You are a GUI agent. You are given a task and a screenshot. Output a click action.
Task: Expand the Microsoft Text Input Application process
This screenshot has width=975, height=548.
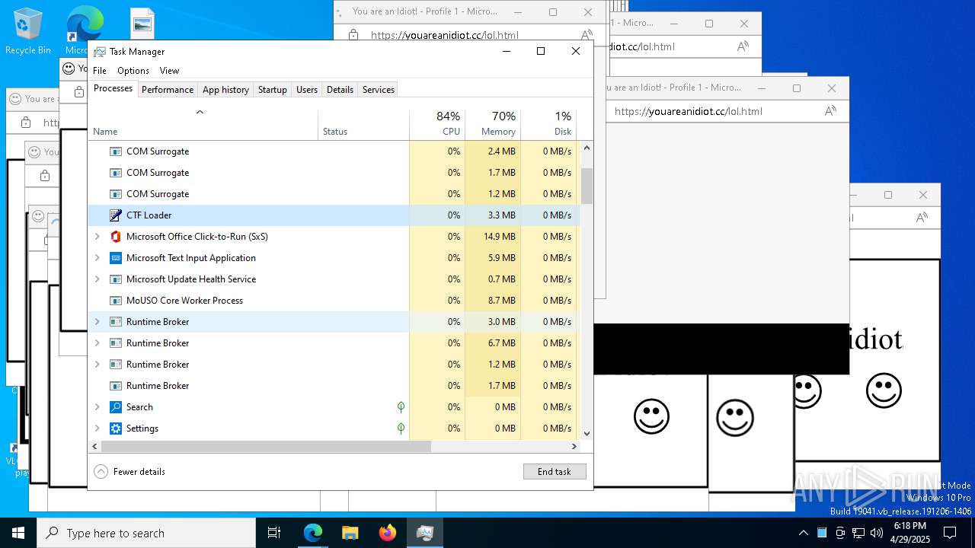point(97,258)
